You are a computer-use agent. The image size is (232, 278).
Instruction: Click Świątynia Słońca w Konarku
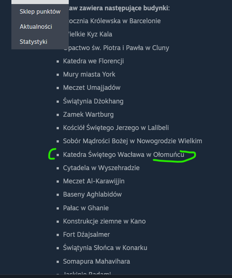[x=105, y=248]
